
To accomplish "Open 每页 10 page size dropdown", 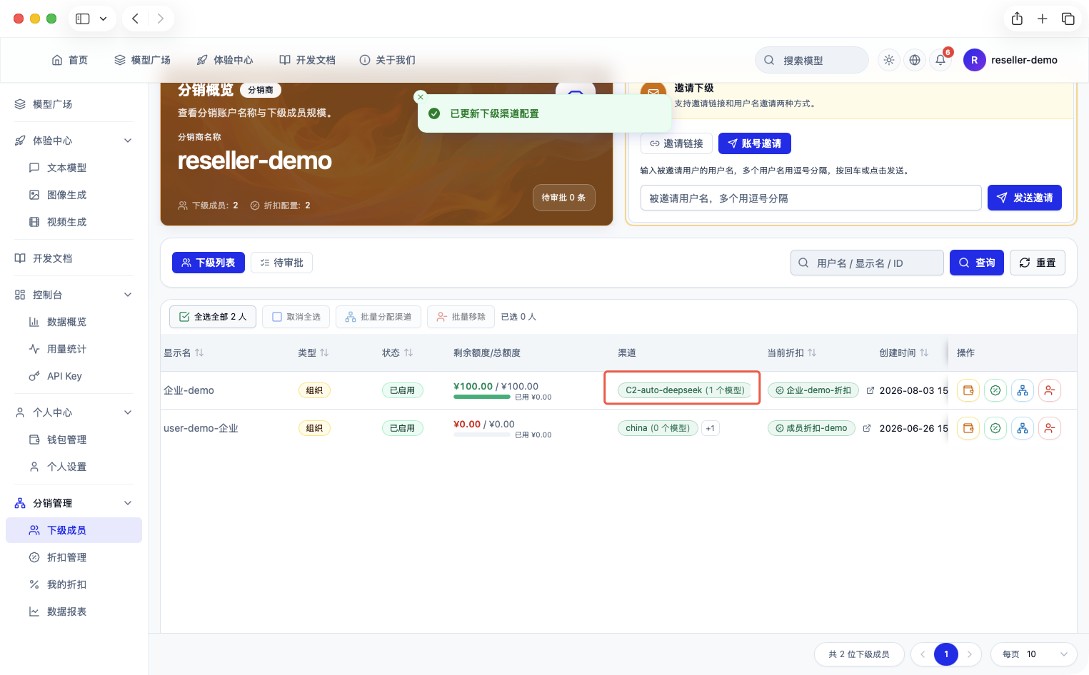I will [1033, 654].
